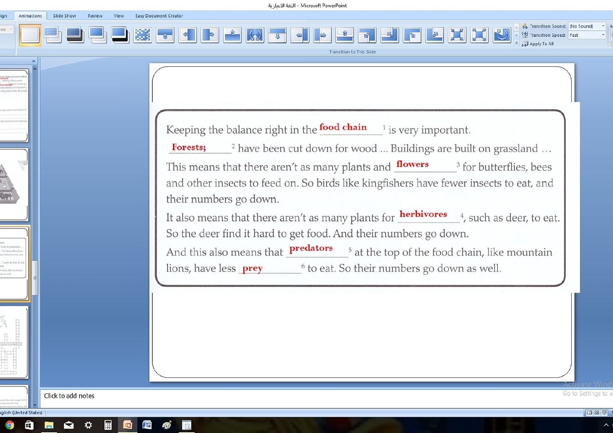Switch to Normal view in status bar
Image resolution: width=613 pixels, height=433 pixels.
tap(589, 412)
